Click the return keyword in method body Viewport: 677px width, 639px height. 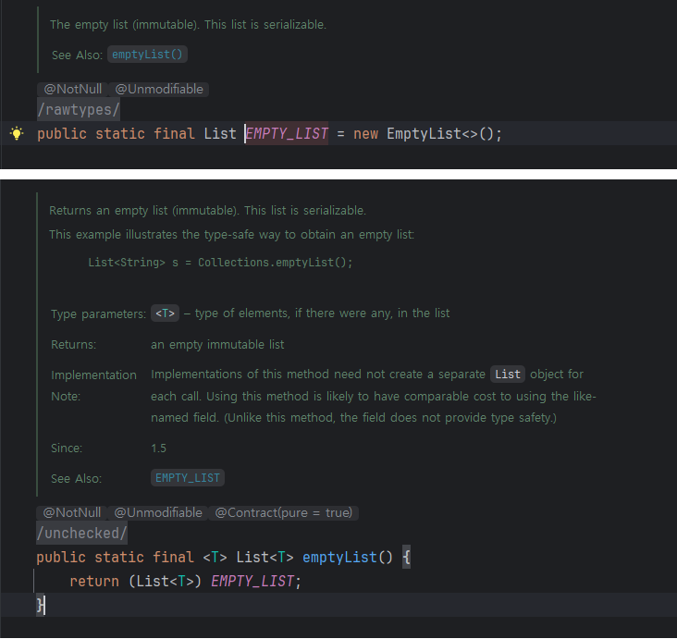coord(92,581)
